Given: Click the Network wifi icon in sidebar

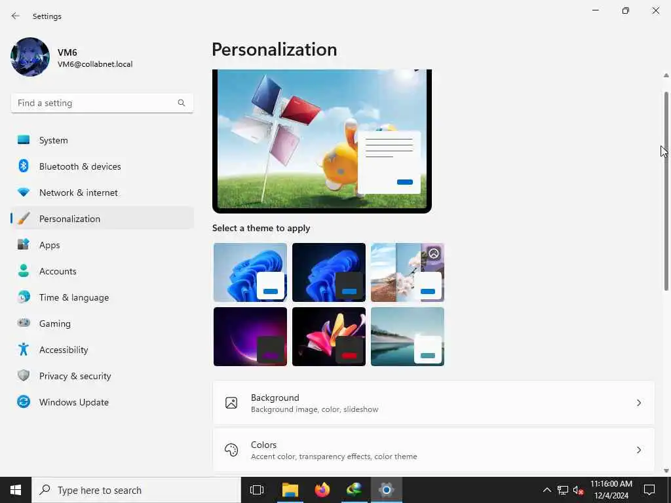Looking at the screenshot, I should (24, 192).
